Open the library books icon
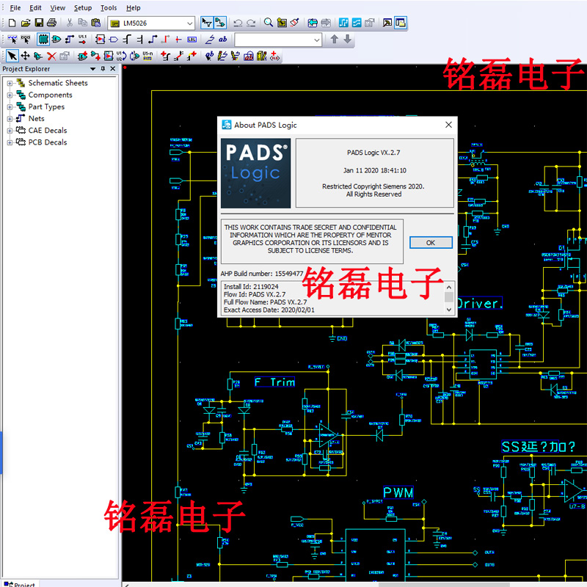This screenshot has width=587, height=587. [262, 56]
